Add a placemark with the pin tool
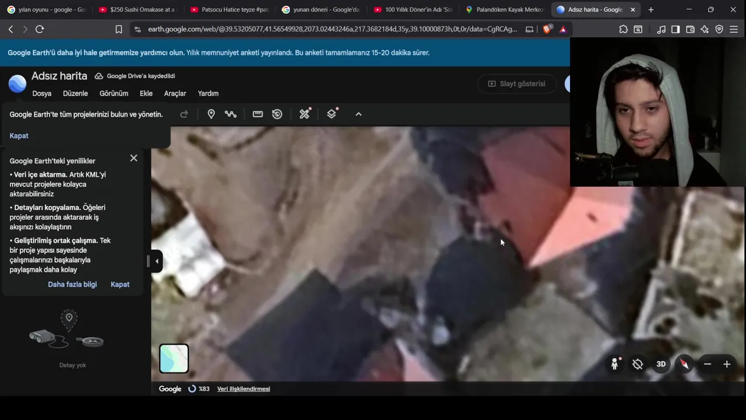 click(211, 114)
